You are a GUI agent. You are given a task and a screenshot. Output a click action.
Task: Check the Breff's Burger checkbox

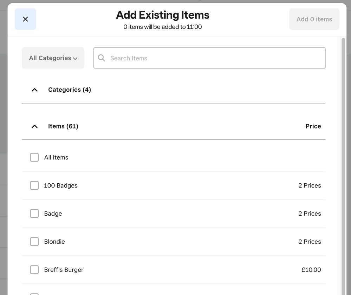(34, 270)
